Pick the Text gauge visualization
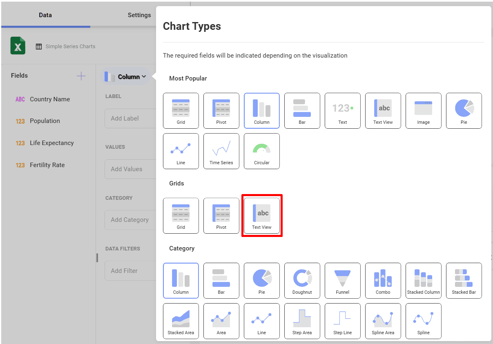The image size is (493, 344). click(343, 111)
